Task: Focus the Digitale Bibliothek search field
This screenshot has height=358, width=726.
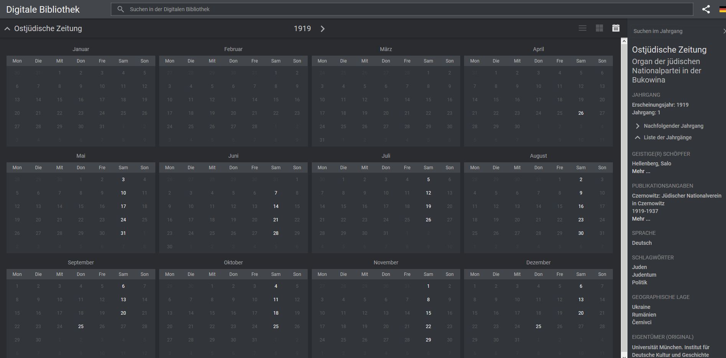Action: pyautogui.click(x=402, y=9)
